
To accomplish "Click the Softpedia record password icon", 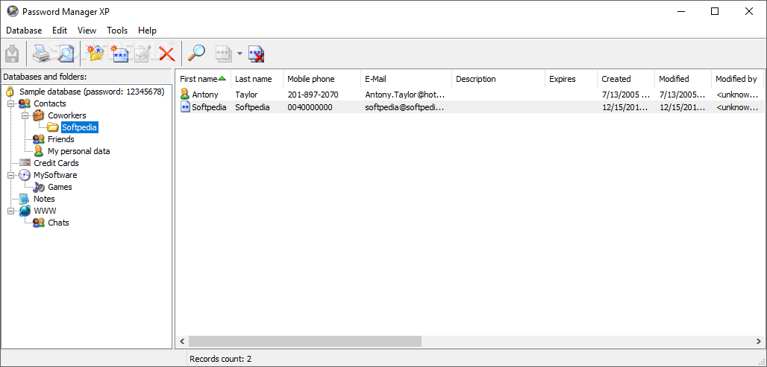I will (x=185, y=107).
